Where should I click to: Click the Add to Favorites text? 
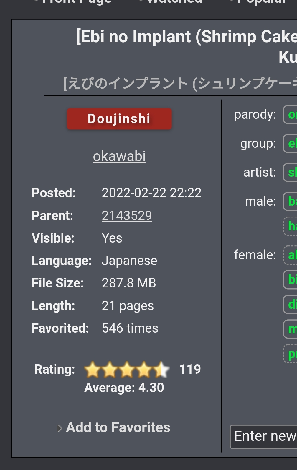[x=118, y=427]
